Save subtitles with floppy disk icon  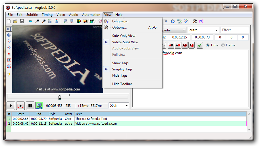tap(22, 21)
